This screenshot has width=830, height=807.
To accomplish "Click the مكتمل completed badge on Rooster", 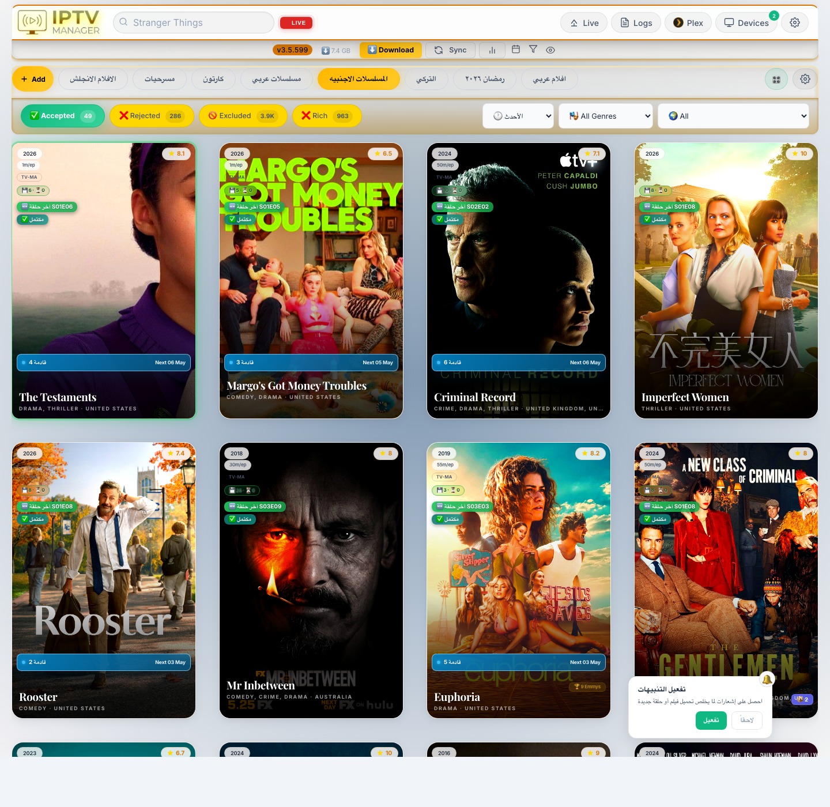I will click(33, 519).
